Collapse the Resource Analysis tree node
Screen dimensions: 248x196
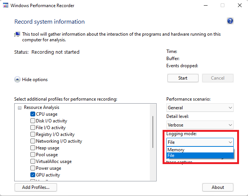click(19, 108)
